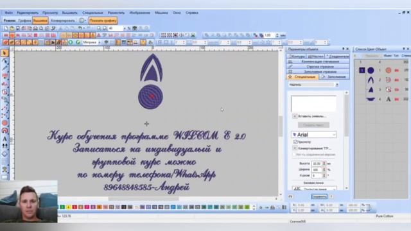Pin the Список Цвет-Объект panel

[404, 49]
